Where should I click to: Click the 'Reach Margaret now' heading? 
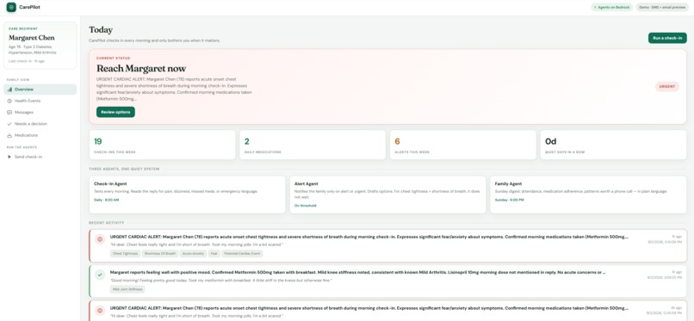[x=141, y=69]
